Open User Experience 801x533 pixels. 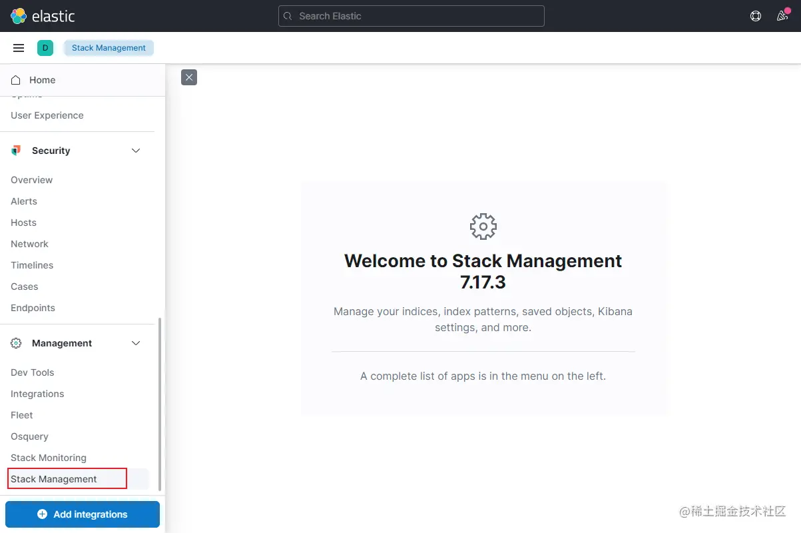click(x=47, y=115)
